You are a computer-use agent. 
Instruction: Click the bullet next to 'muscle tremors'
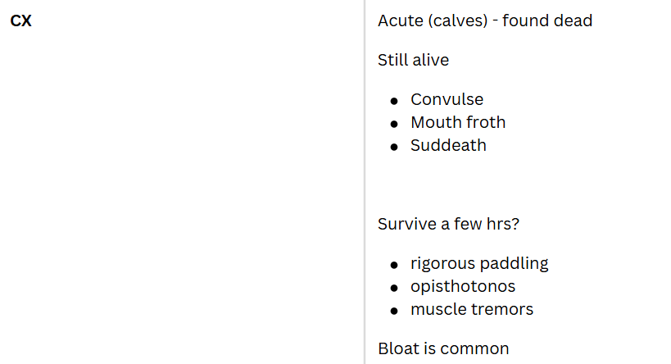394,310
